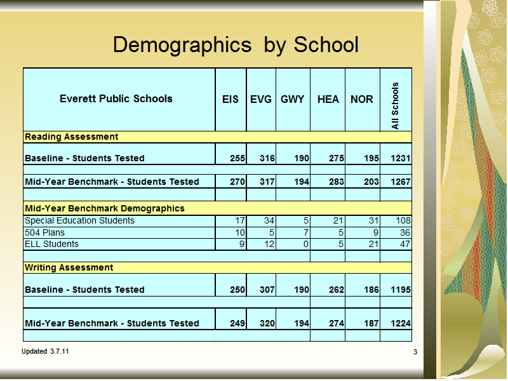Select value 283 in Reading Mid-Year row
This screenshot has width=508, height=381.
[337, 182]
